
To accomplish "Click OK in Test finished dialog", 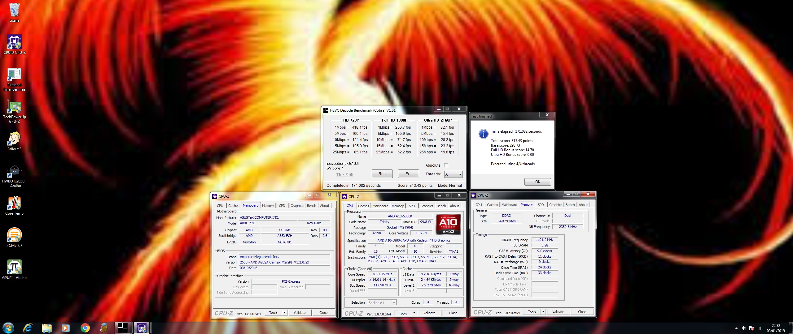I will tap(537, 182).
